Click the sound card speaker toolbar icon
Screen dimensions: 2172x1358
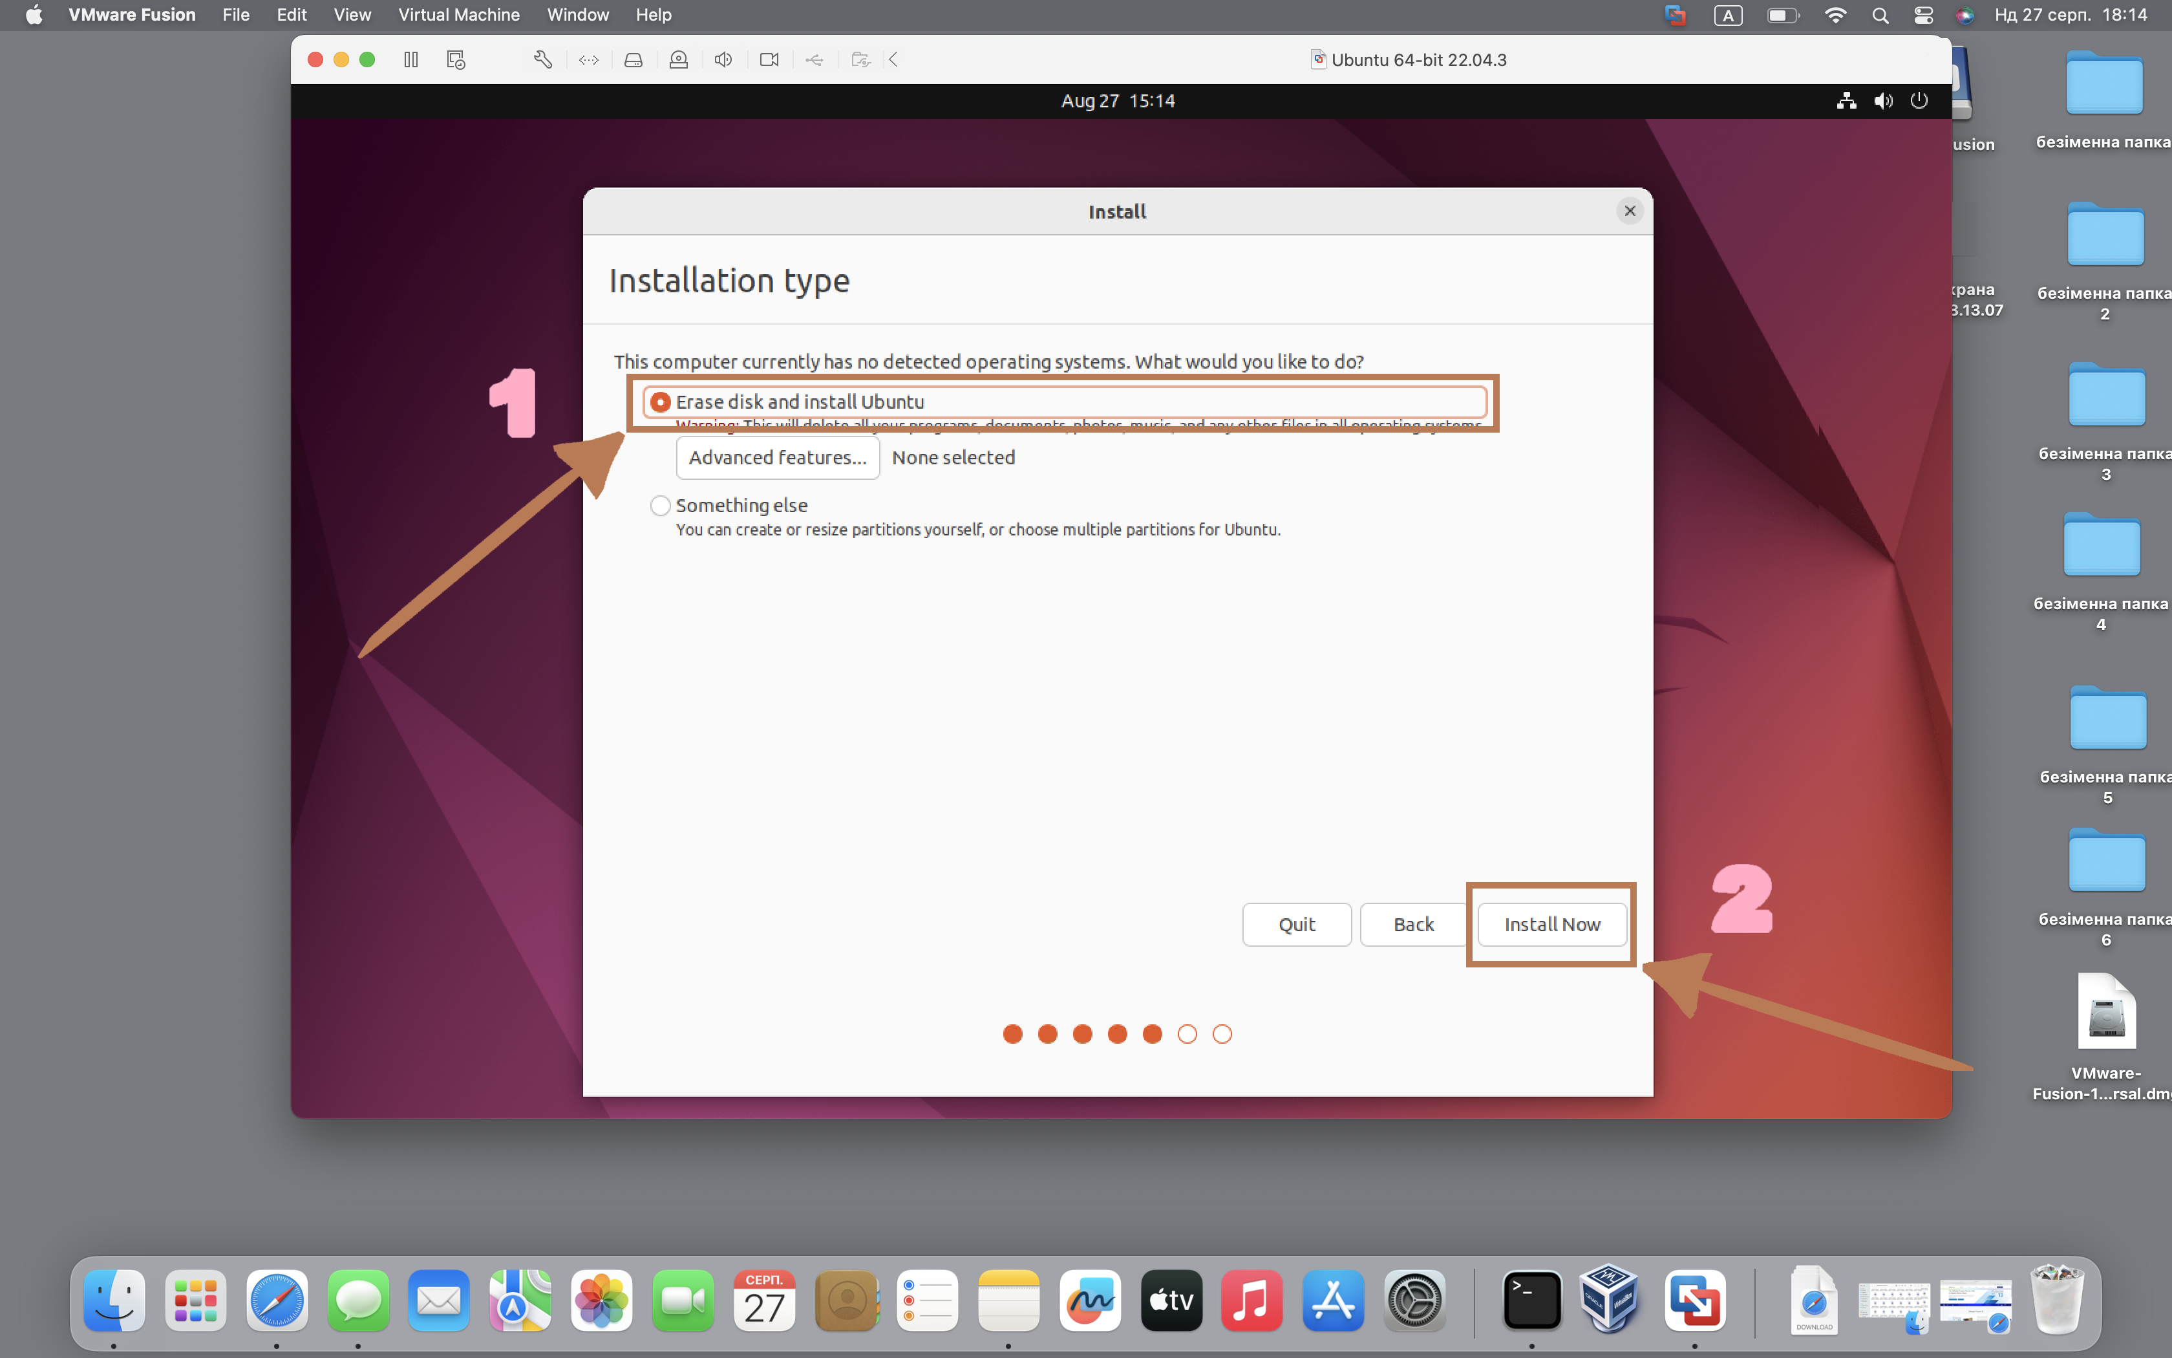point(723,59)
